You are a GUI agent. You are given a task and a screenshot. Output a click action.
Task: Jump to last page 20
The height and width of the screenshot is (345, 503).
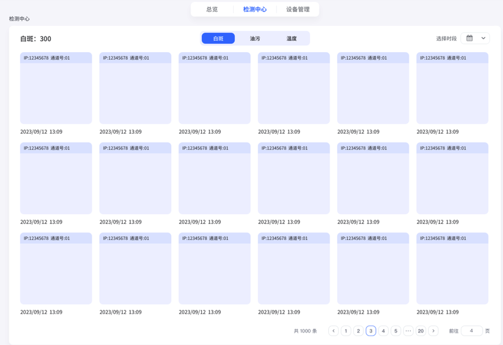[421, 331]
